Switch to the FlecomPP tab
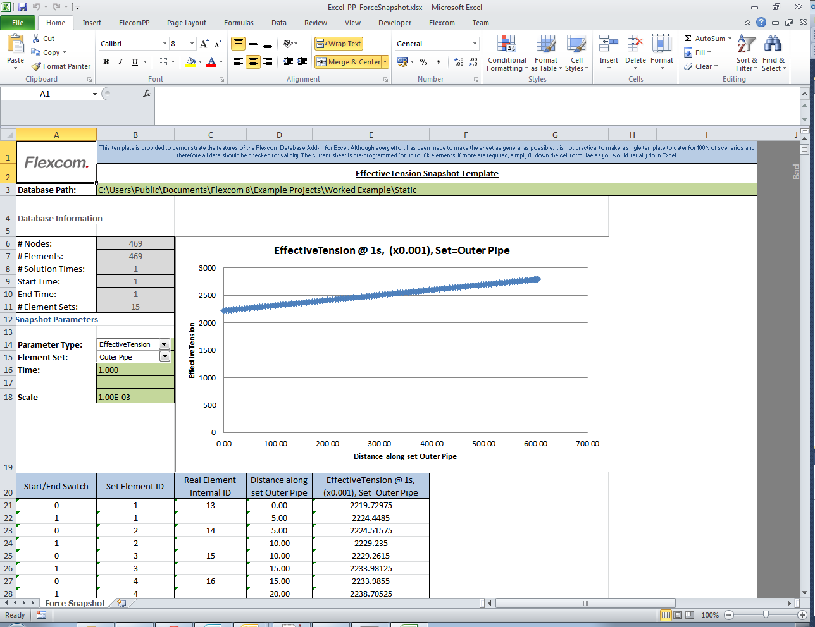 tap(134, 23)
